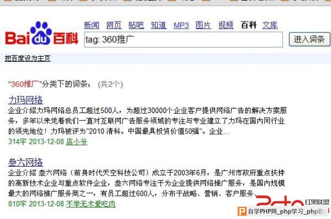Open the 新闻 news tab
The height and width of the screenshot is (219, 331).
pyautogui.click(x=92, y=25)
